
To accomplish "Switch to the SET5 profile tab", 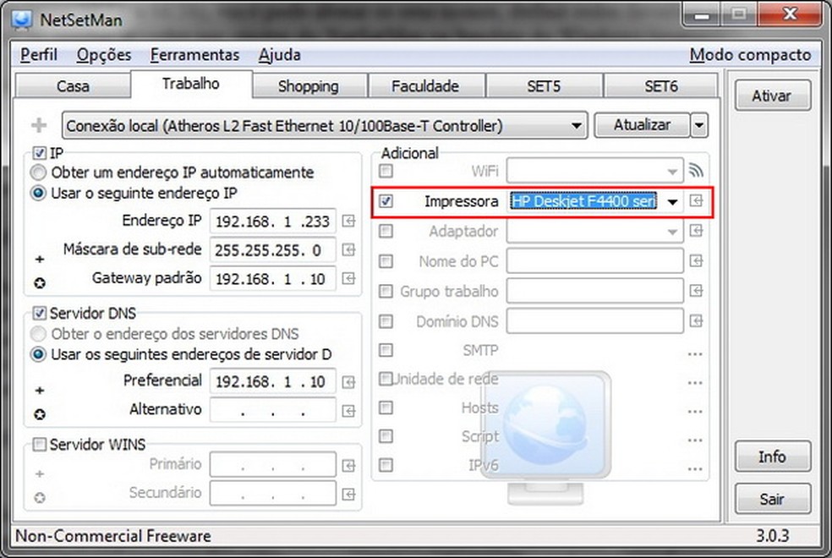I will (544, 86).
